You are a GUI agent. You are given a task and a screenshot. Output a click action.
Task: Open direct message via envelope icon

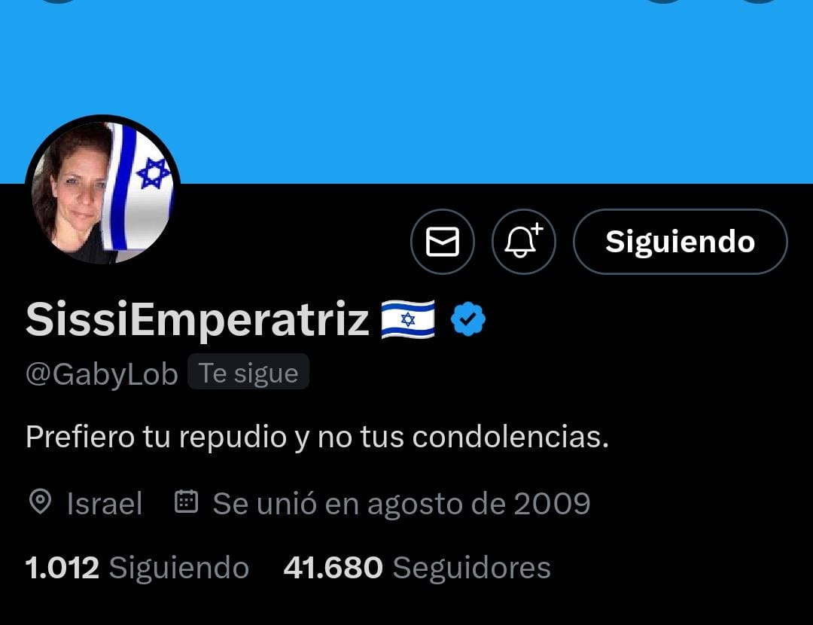[x=443, y=242]
